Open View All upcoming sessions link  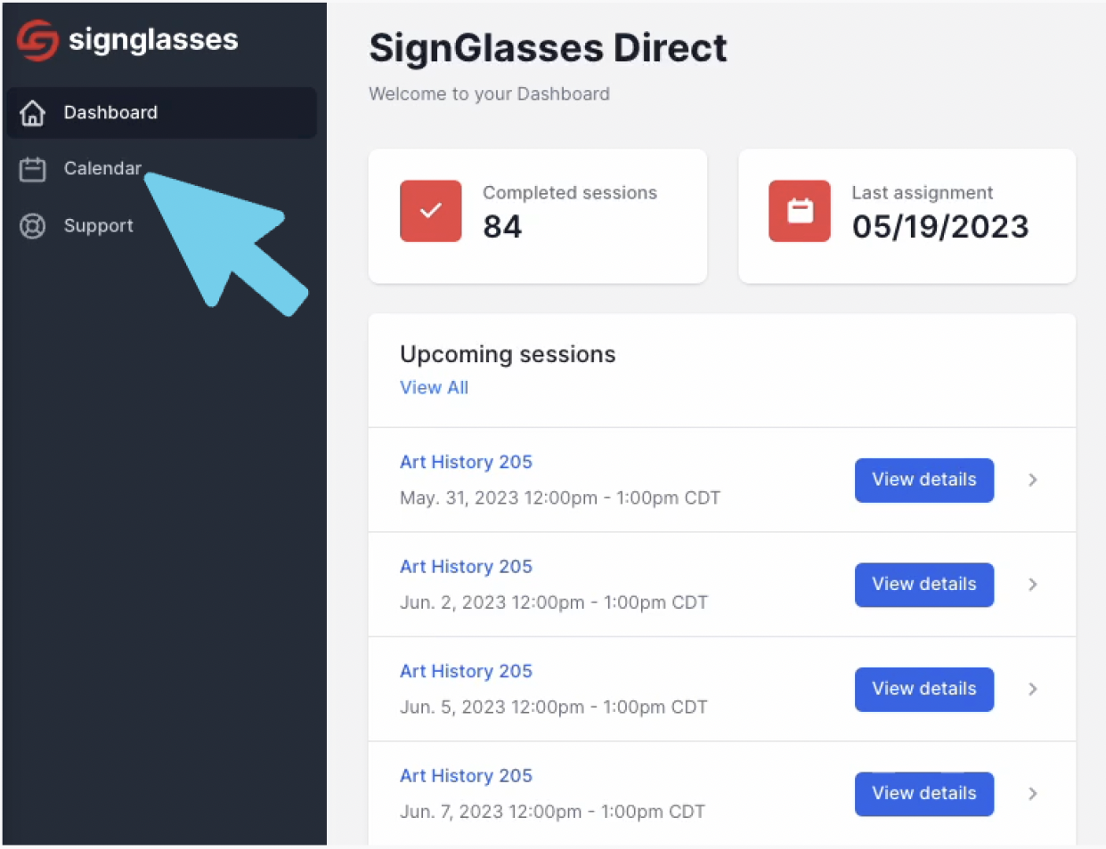click(434, 388)
